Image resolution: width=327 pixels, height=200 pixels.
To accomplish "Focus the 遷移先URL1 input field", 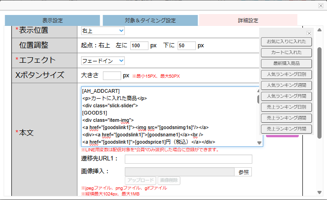I will tap(188, 159).
